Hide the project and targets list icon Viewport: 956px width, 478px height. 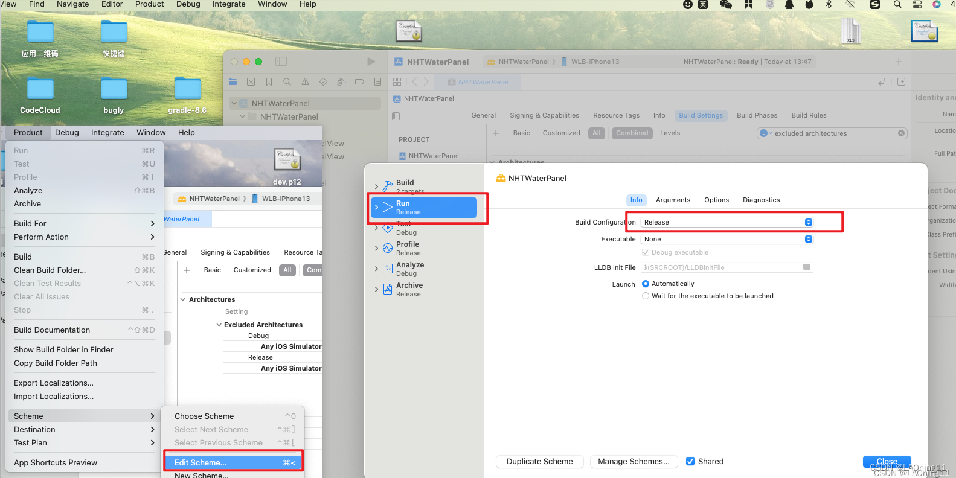point(396,115)
